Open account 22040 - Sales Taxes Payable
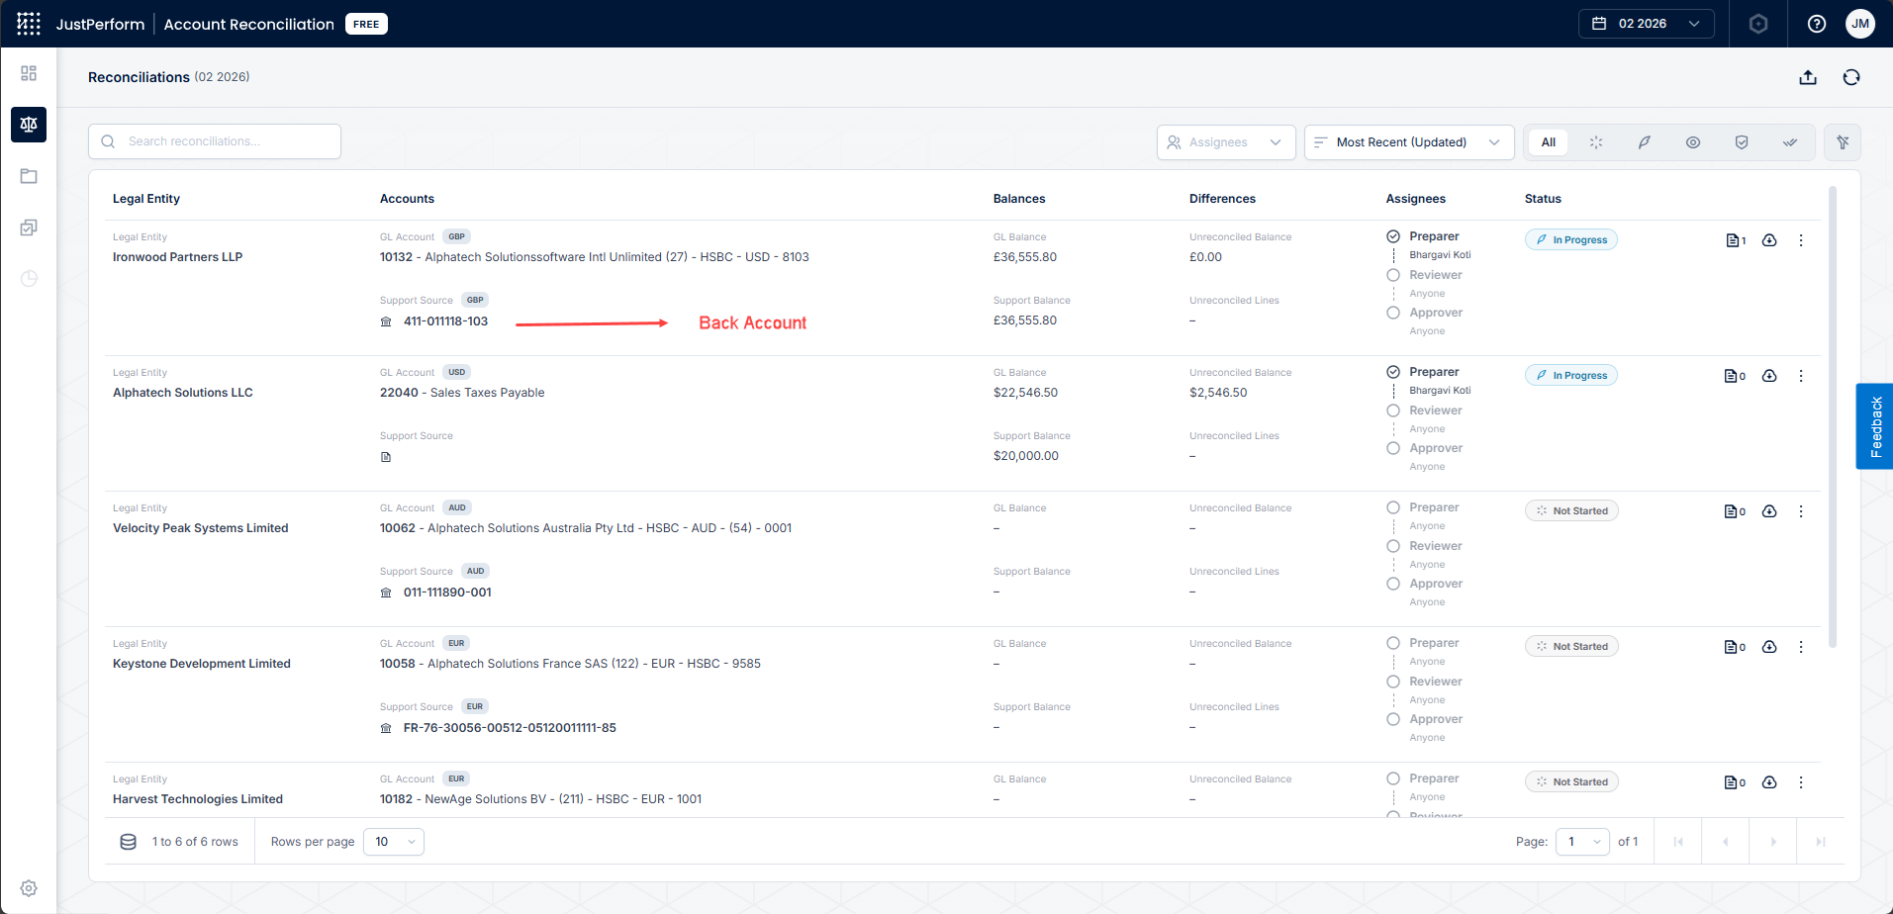Viewport: 1893px width, 914px height. [x=462, y=393]
